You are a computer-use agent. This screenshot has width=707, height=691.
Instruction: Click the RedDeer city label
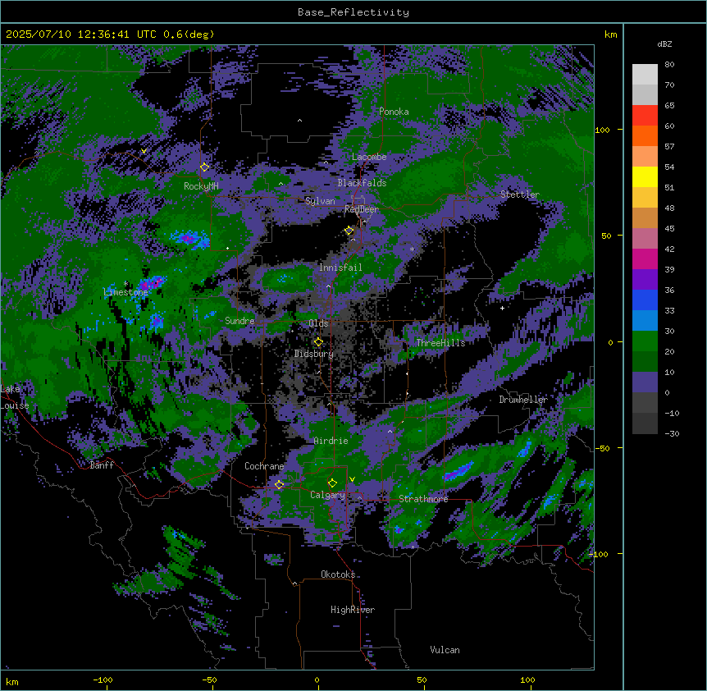[362, 209]
